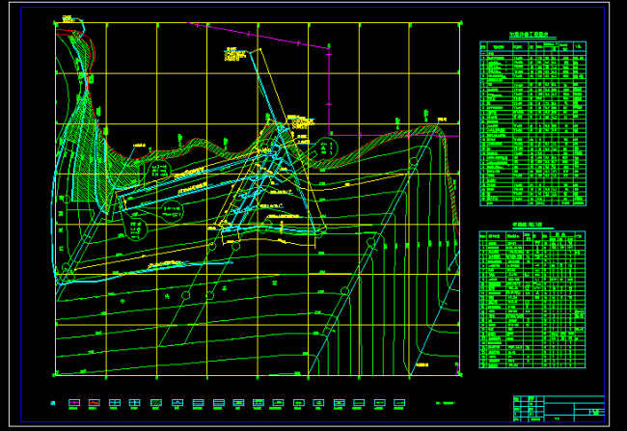Click the small green note right of legend

click(445, 403)
